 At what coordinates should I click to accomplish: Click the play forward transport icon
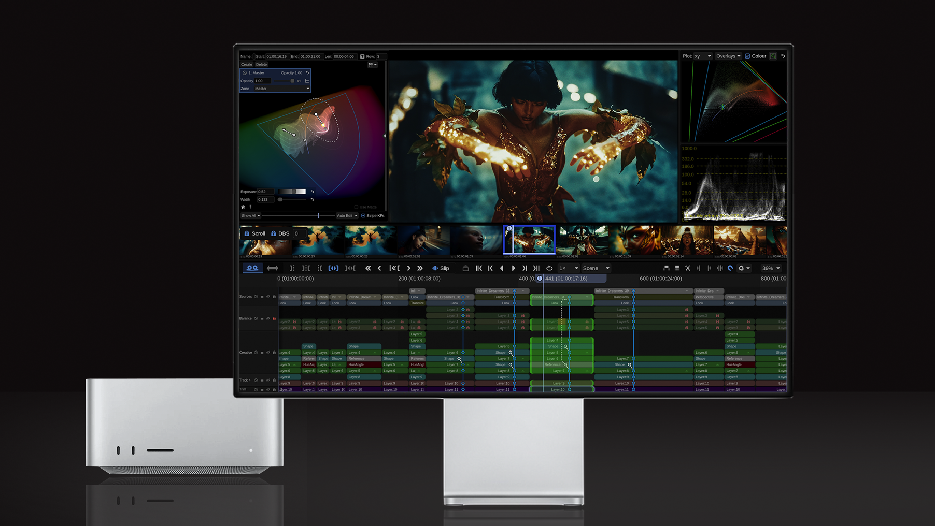tap(514, 268)
